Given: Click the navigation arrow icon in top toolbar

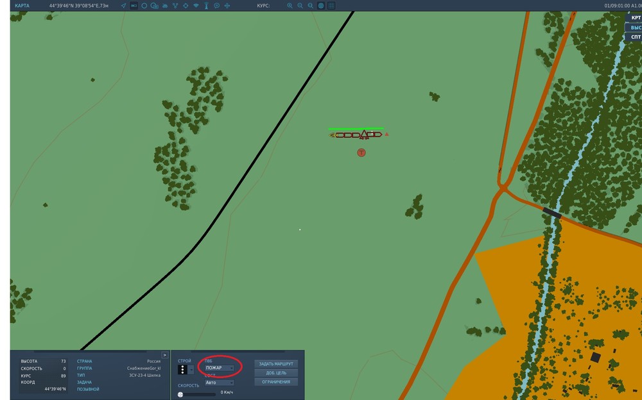Looking at the screenshot, I should [123, 6].
